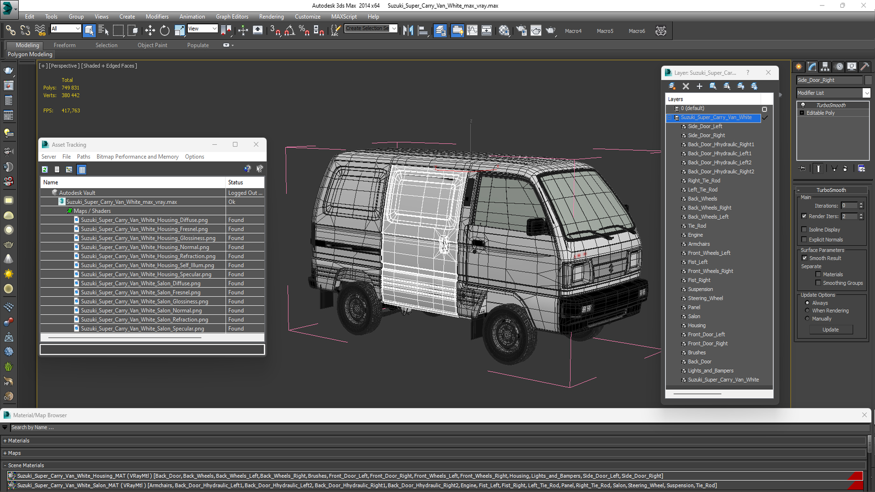Click the Select by Name icon
The image size is (875, 492).
tap(103, 31)
